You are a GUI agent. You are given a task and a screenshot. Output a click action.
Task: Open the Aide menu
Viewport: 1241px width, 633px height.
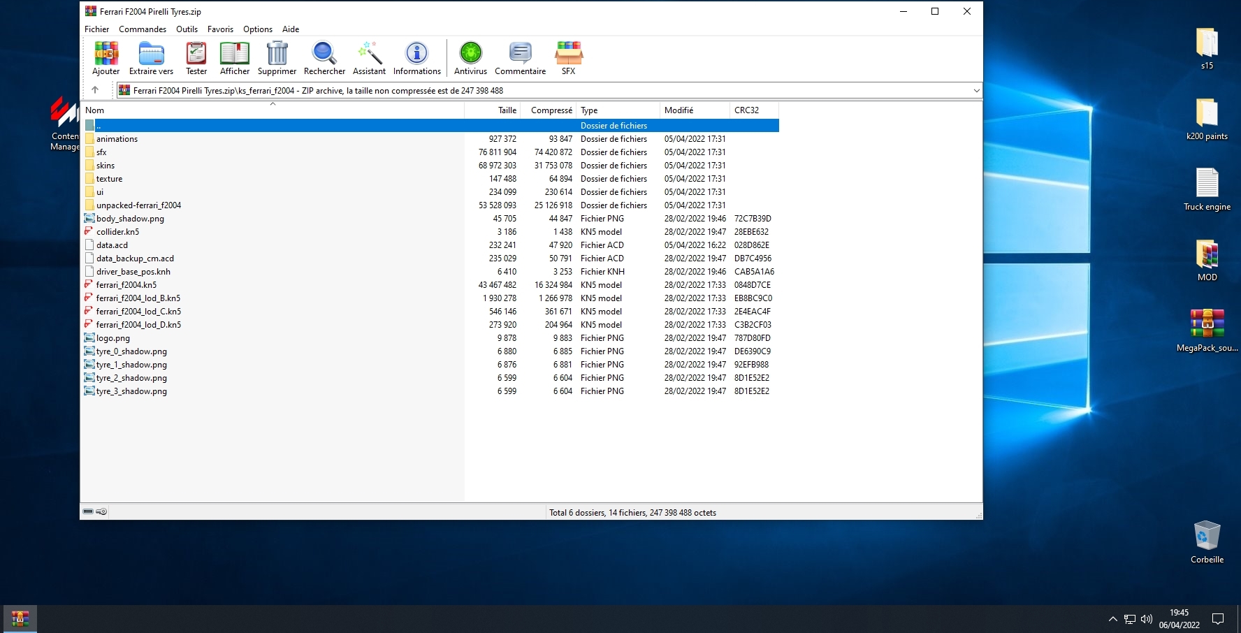click(x=291, y=29)
